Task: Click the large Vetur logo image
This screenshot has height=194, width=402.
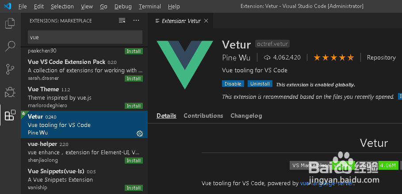Action: 185,65
